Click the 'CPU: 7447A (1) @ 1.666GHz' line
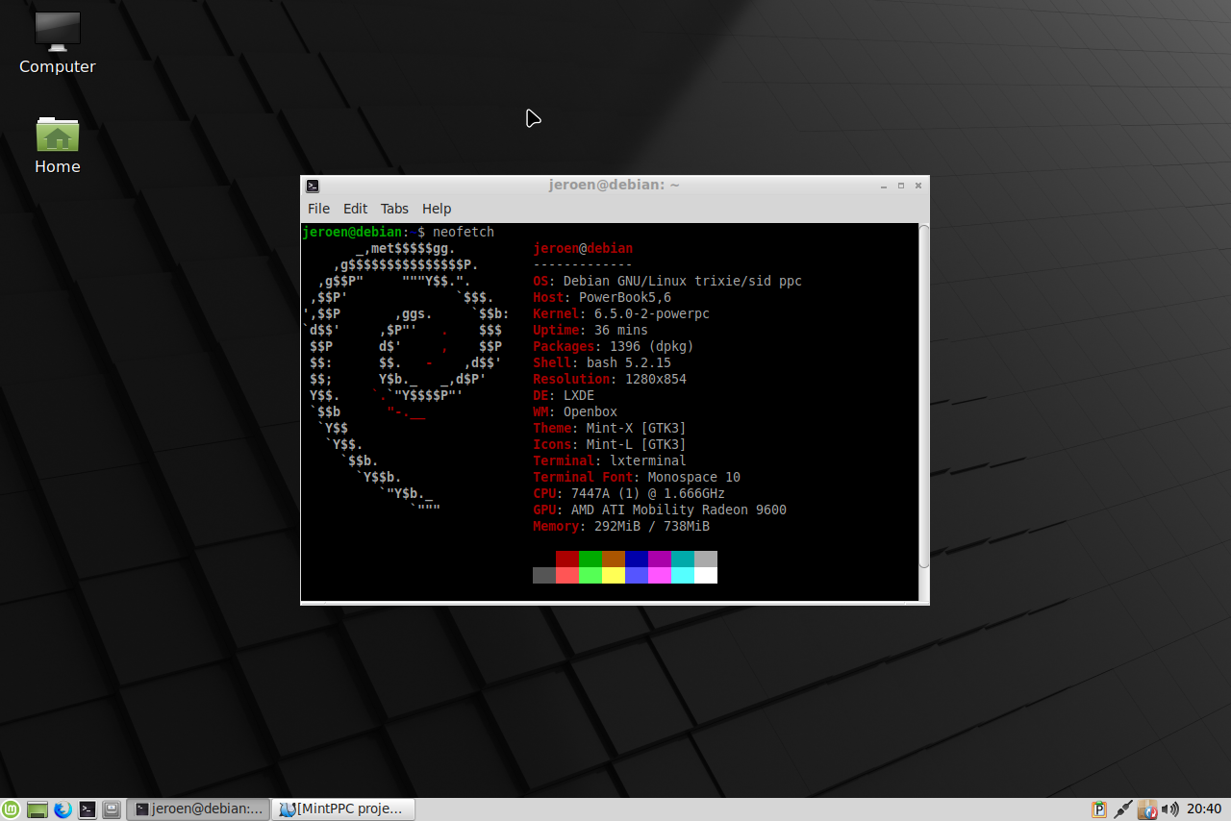The image size is (1231, 821). [x=629, y=493]
